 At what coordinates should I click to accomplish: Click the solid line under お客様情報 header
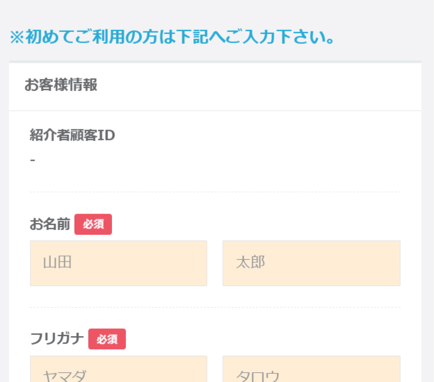pos(215,111)
